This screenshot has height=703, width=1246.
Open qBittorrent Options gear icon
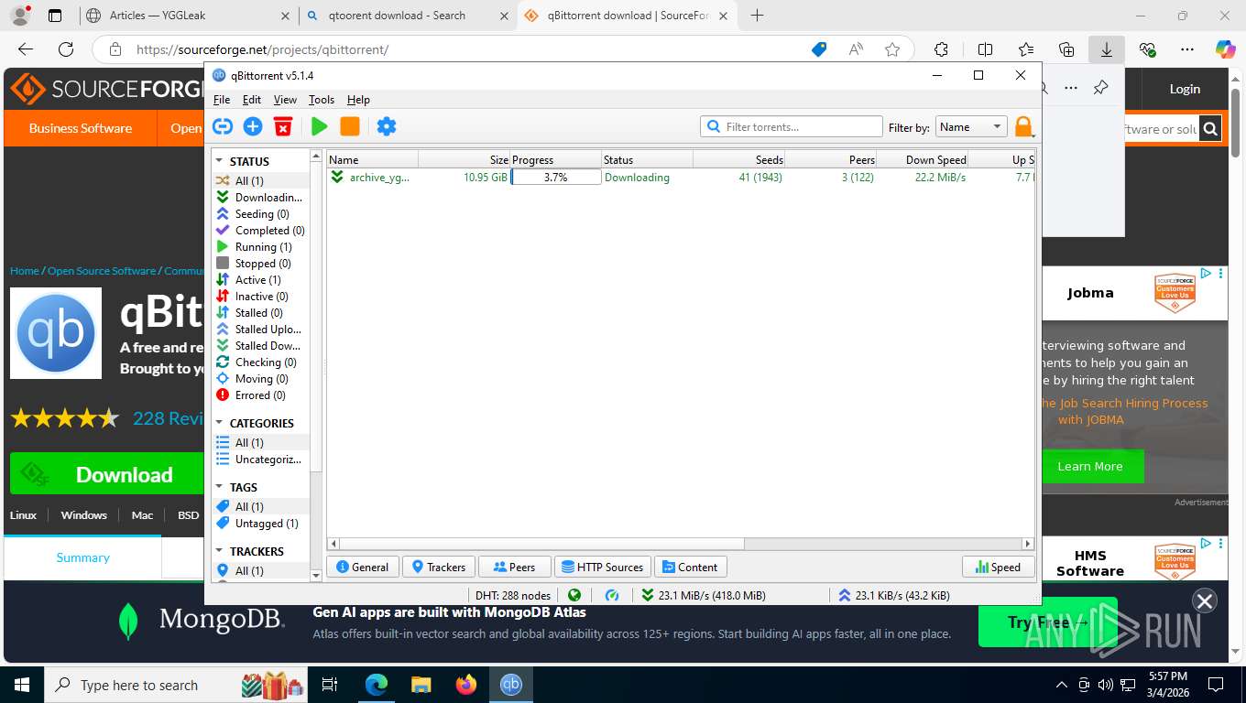[x=387, y=126]
